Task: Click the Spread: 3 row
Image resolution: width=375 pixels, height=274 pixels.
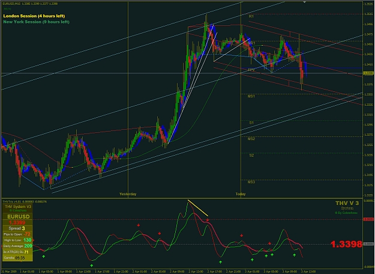Action: pos(17,228)
